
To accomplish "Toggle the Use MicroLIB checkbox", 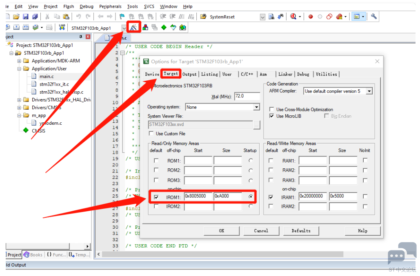I will tap(272, 116).
